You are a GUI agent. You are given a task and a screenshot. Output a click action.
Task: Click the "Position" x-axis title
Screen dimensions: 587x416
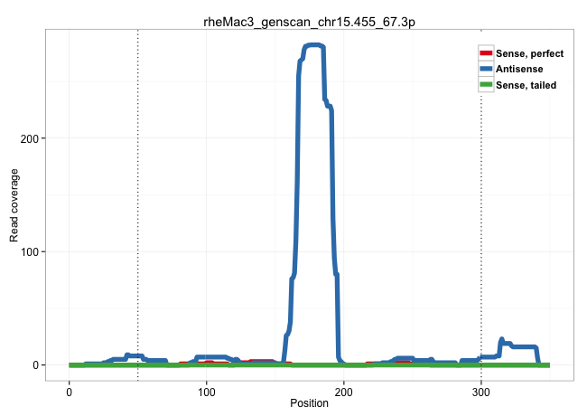pyautogui.click(x=308, y=403)
